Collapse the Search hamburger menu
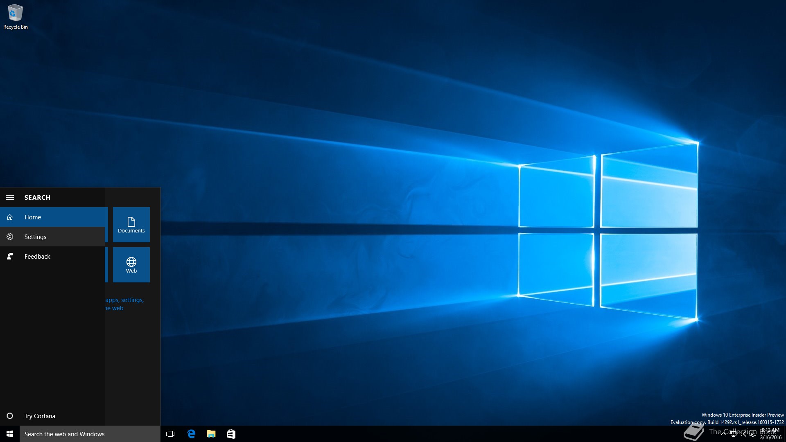Screen dimensions: 786x442 coord(10,197)
